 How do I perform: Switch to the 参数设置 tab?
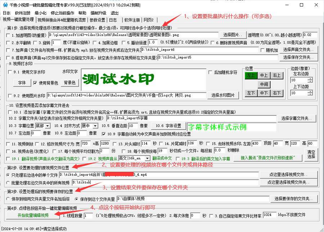pos(97,20)
